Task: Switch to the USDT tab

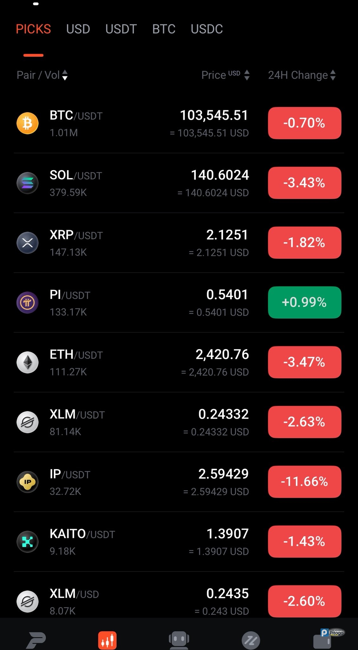Action: (121, 29)
